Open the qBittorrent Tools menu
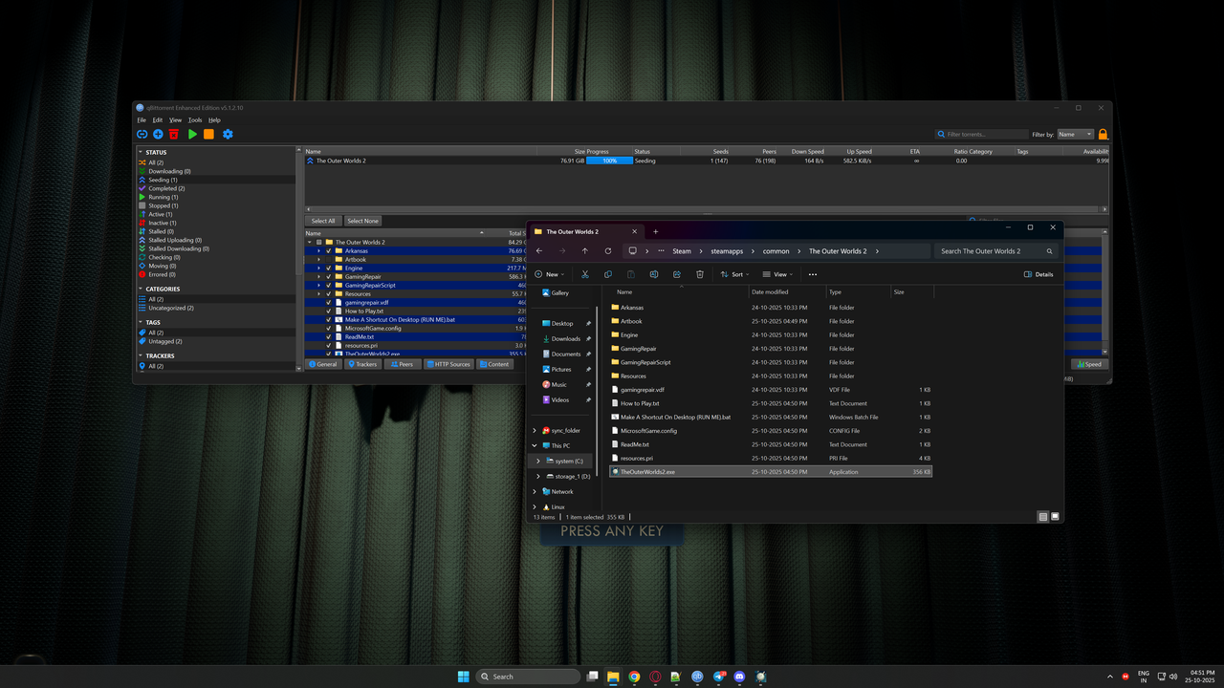Viewport: 1224px width, 688px height. pos(195,120)
